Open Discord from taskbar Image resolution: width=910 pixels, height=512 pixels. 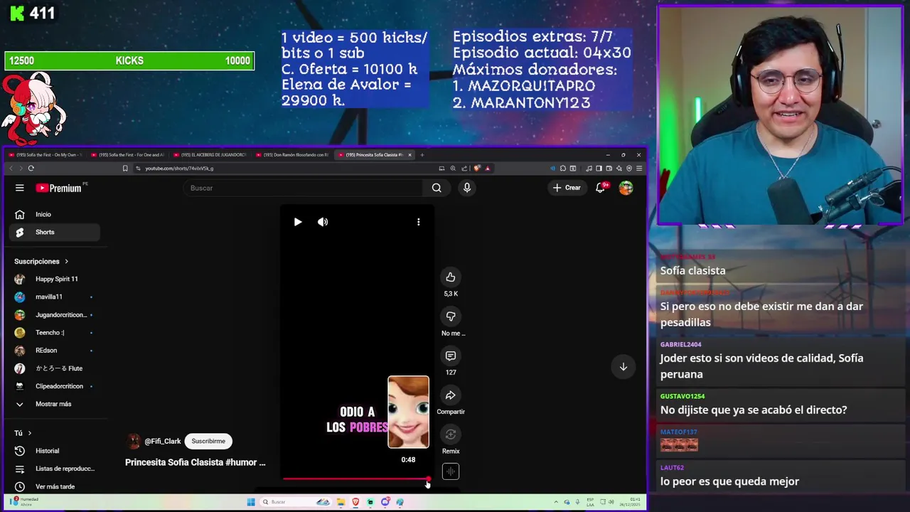[385, 502]
